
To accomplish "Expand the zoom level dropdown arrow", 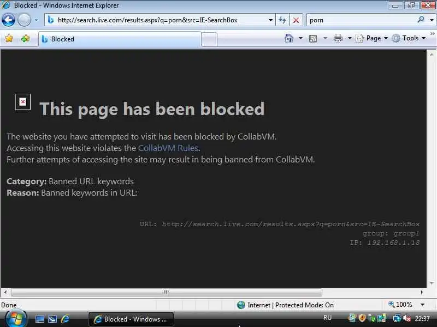I will point(422,305).
